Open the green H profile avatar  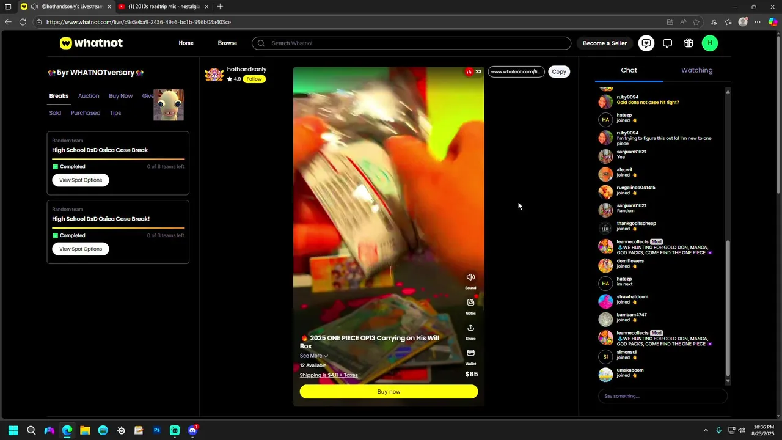tap(709, 43)
